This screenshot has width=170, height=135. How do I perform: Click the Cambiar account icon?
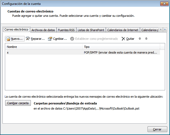50,39
